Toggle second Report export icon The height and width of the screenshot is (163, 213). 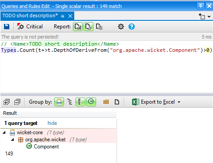click(x=88, y=27)
